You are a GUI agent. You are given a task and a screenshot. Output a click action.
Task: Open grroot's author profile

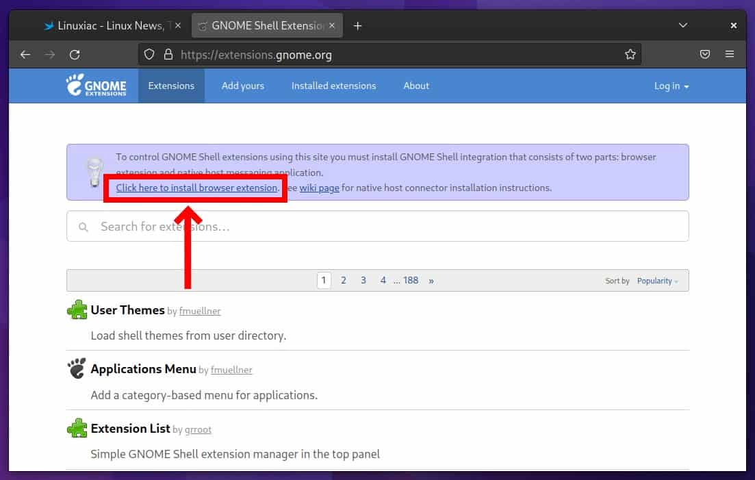(198, 429)
